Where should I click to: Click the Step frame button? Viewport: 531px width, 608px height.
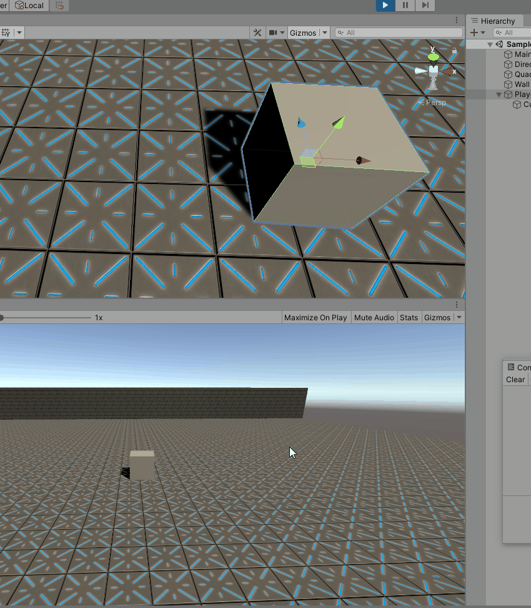pyautogui.click(x=425, y=6)
